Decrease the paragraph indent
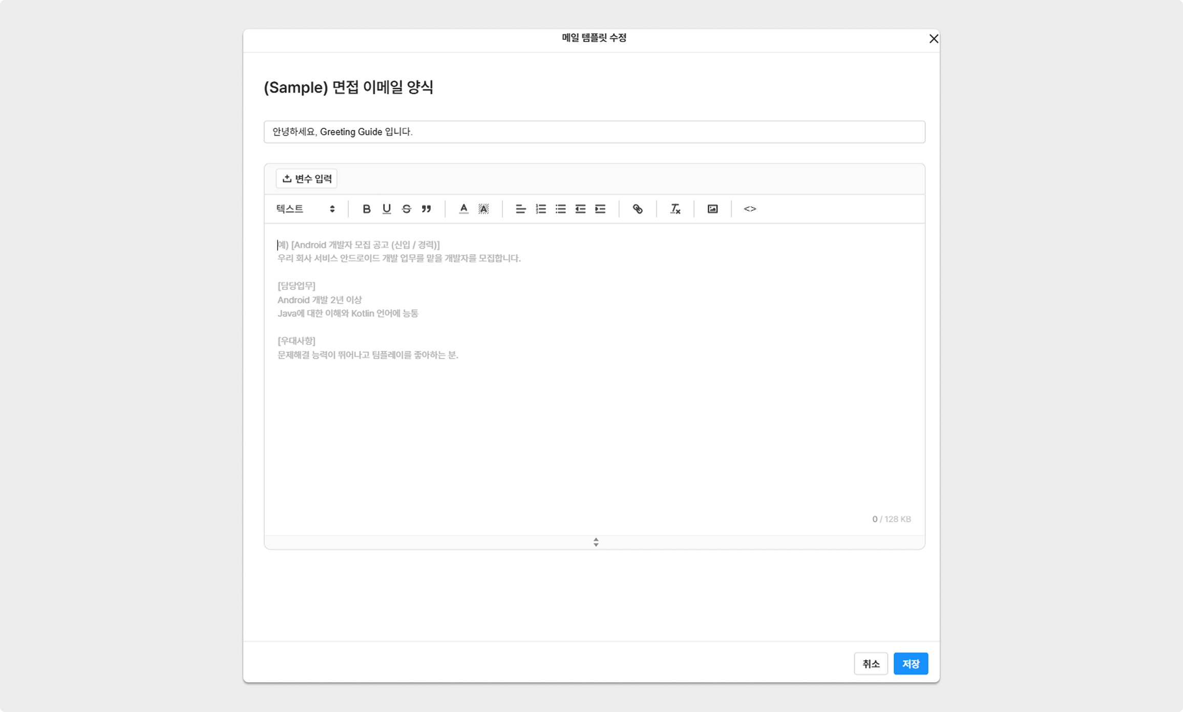This screenshot has height=712, width=1183. click(x=580, y=209)
